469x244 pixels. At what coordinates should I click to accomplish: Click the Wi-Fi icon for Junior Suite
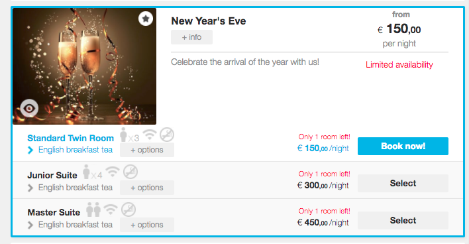113,172
